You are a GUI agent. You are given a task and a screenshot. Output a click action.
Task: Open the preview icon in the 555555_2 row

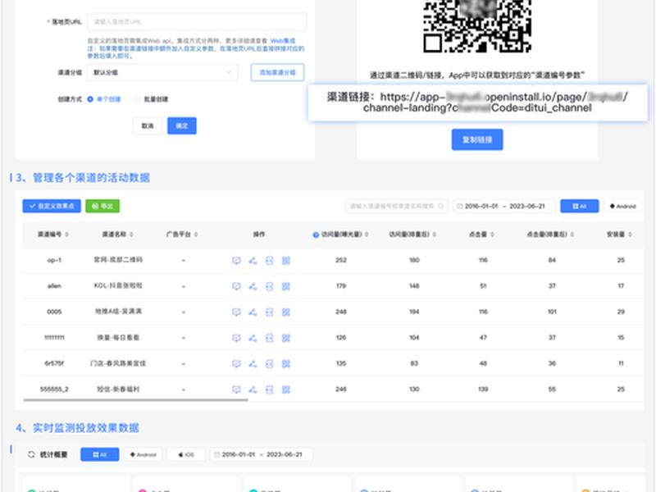[236, 390]
